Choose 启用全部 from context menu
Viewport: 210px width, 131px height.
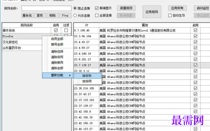point(58,39)
